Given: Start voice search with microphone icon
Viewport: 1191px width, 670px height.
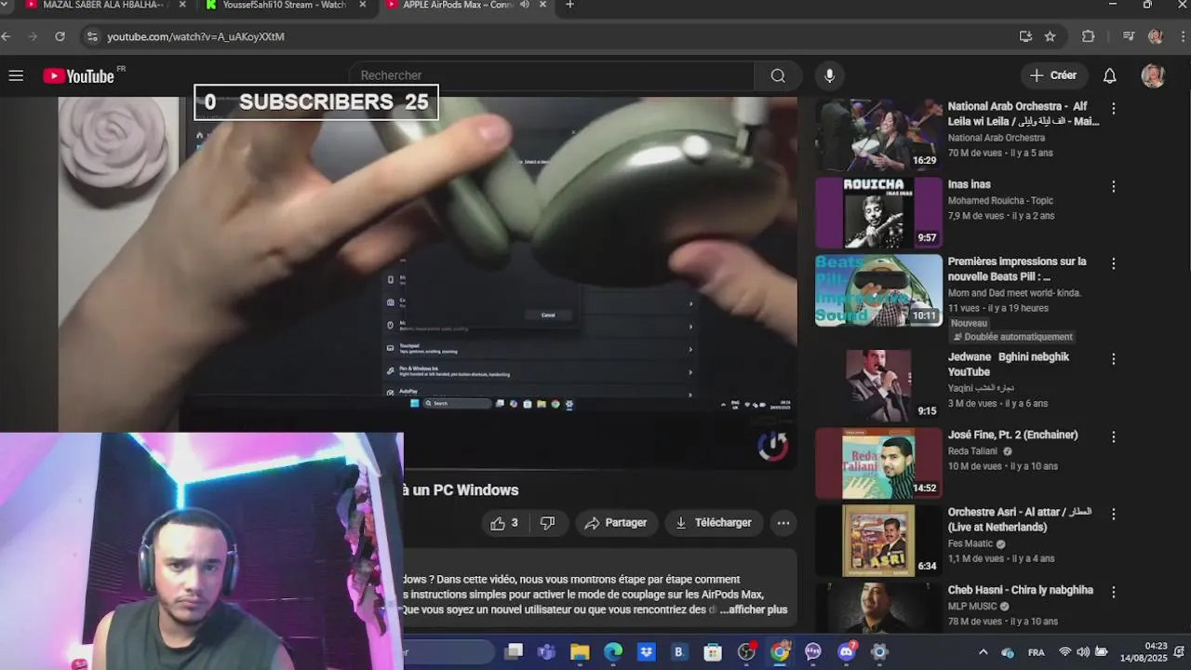Looking at the screenshot, I should (x=829, y=75).
